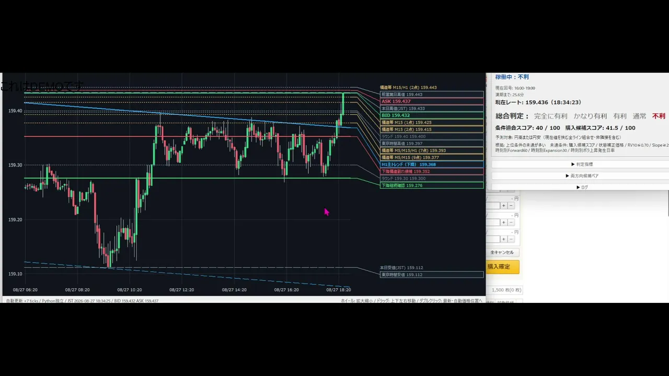The height and width of the screenshot is (376, 669).
Task: Click the 構造帯 M15/H1 (2点) 159.443 label
Action: (x=408, y=88)
